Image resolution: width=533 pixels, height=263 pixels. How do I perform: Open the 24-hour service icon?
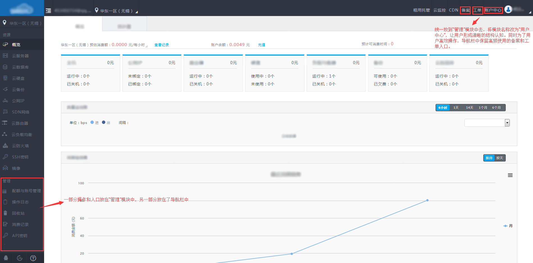pyautogui.click(x=20, y=258)
